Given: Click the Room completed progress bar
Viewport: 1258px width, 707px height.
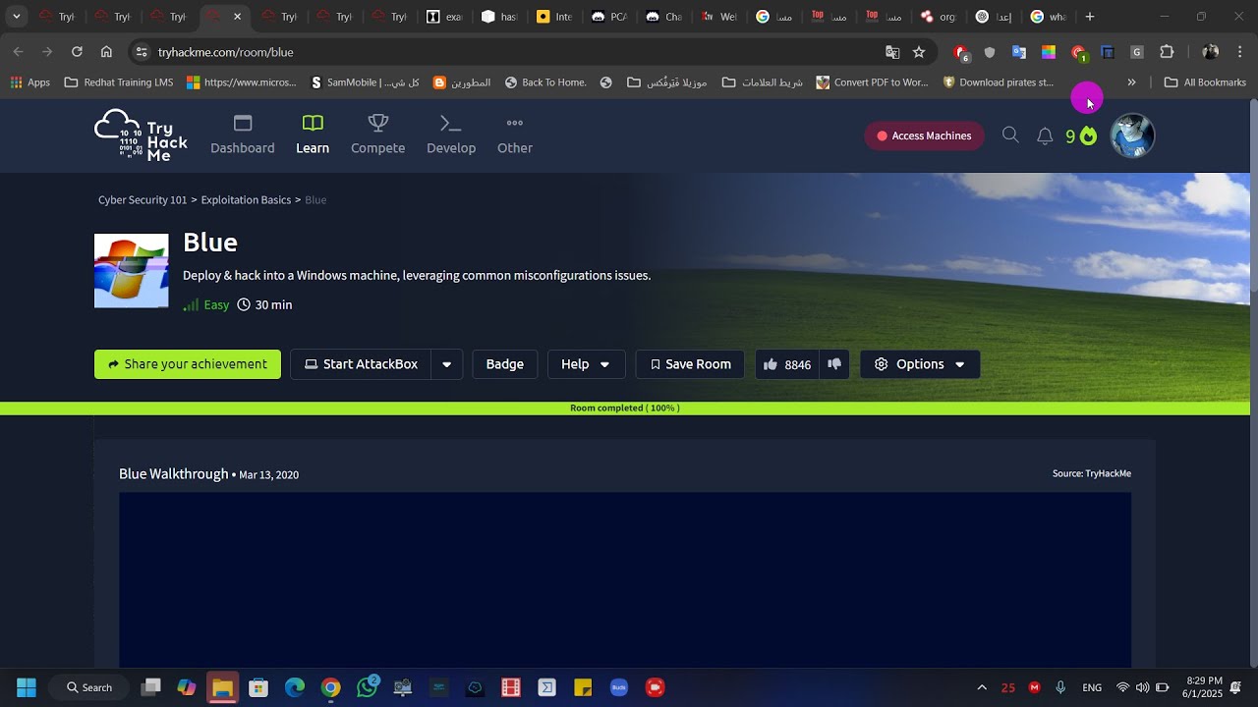Looking at the screenshot, I should 625,408.
